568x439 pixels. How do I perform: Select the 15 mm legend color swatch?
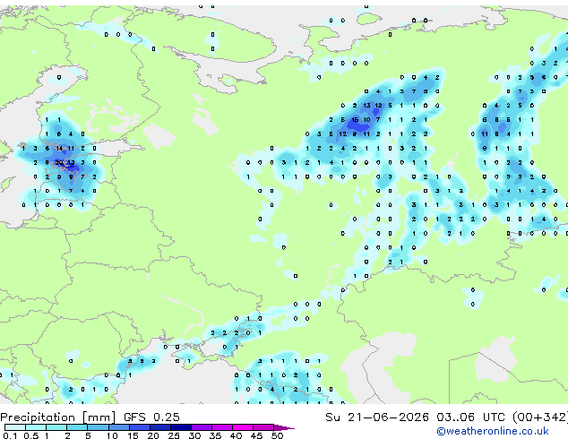point(139,427)
